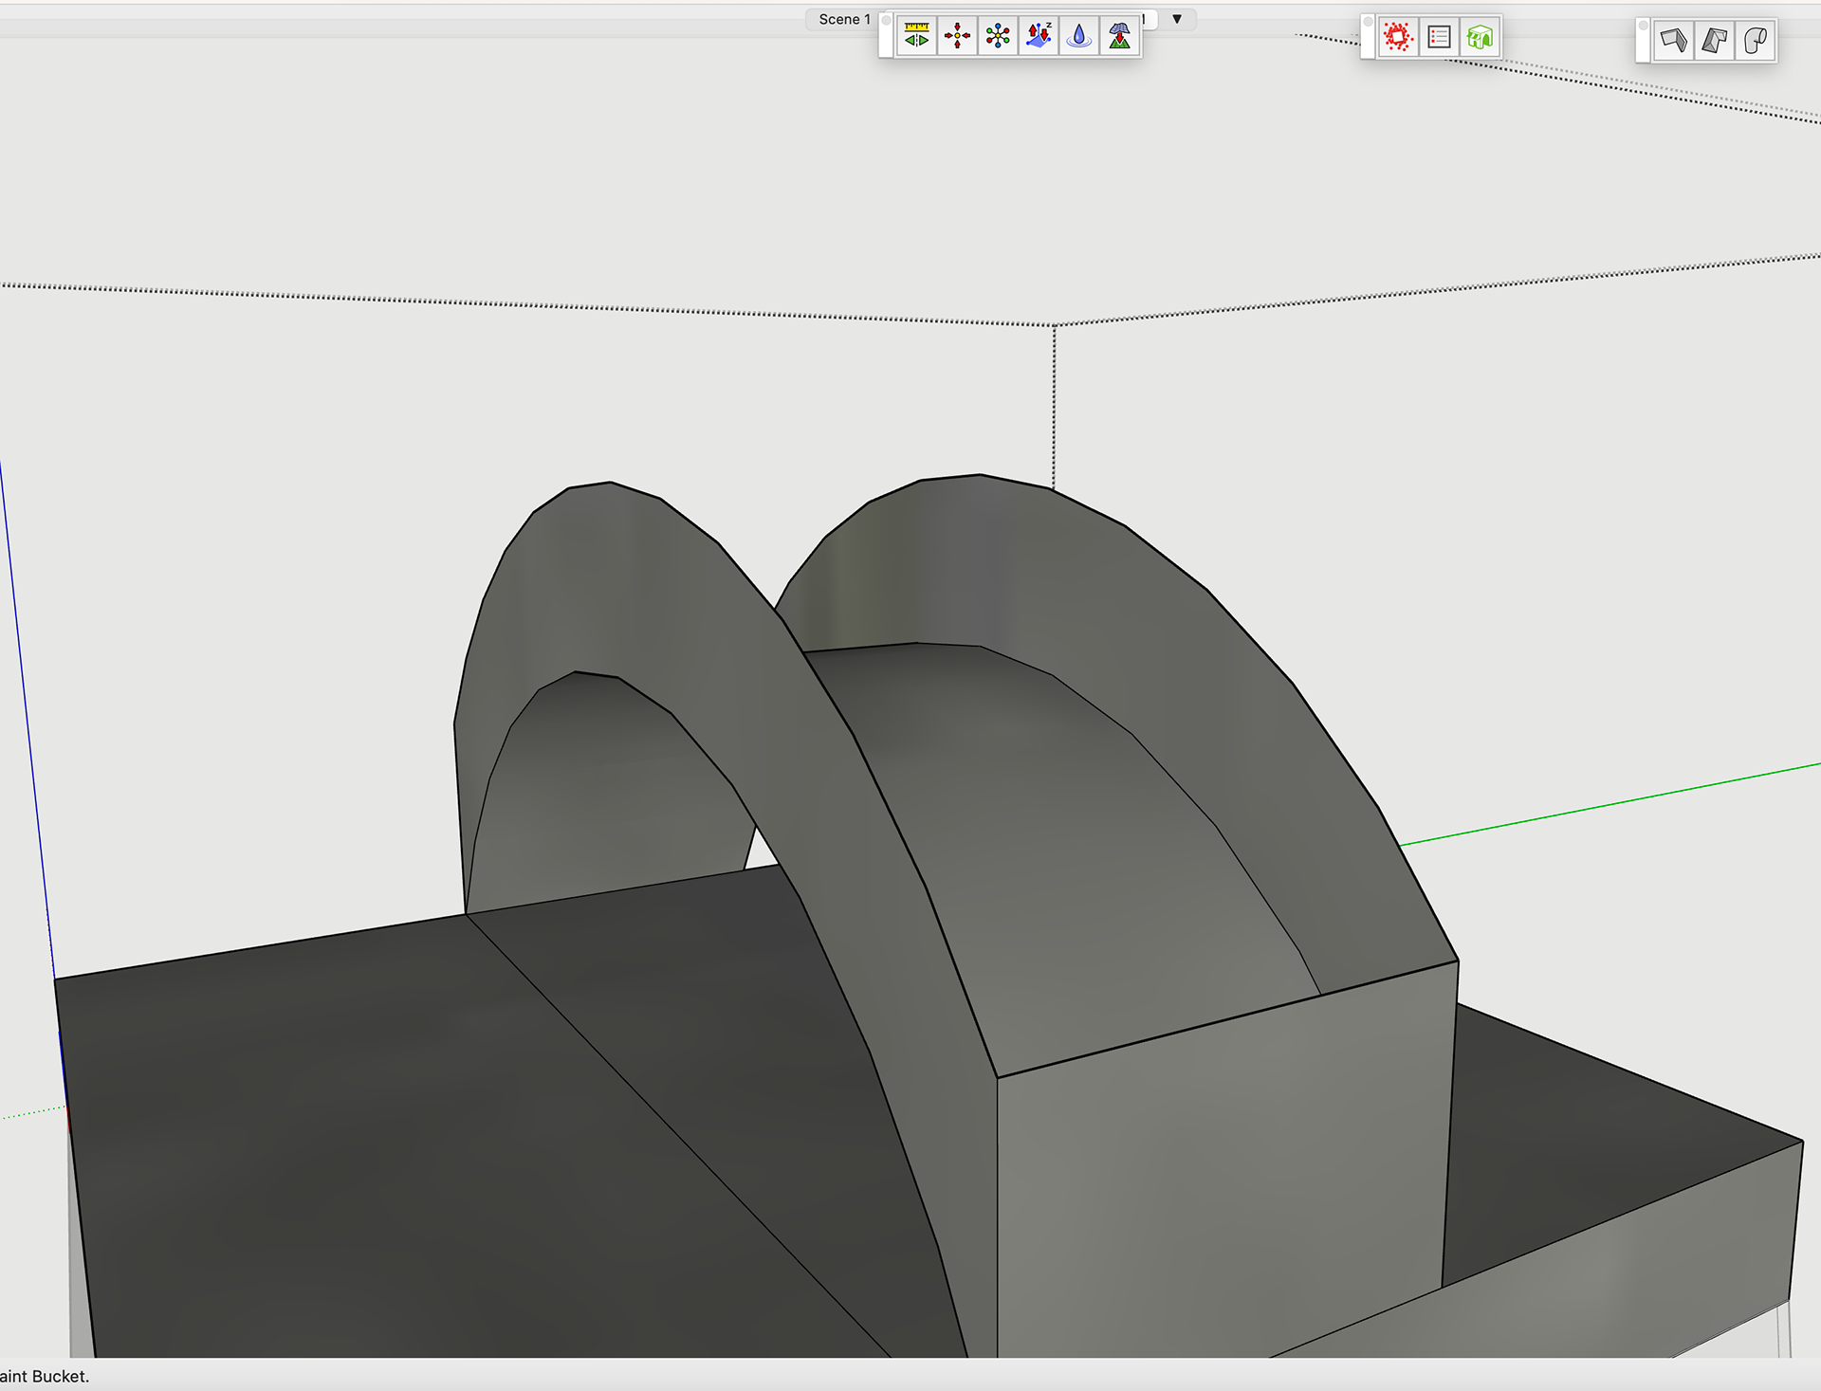Click the blue water drop tool icon
The height and width of the screenshot is (1391, 1821).
(x=1079, y=37)
